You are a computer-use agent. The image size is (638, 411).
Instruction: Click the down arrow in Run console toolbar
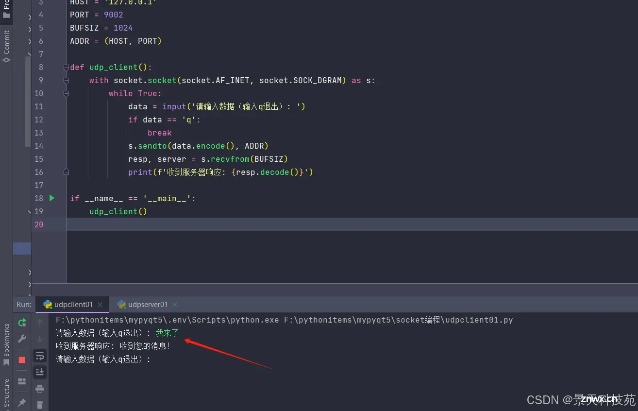40,339
